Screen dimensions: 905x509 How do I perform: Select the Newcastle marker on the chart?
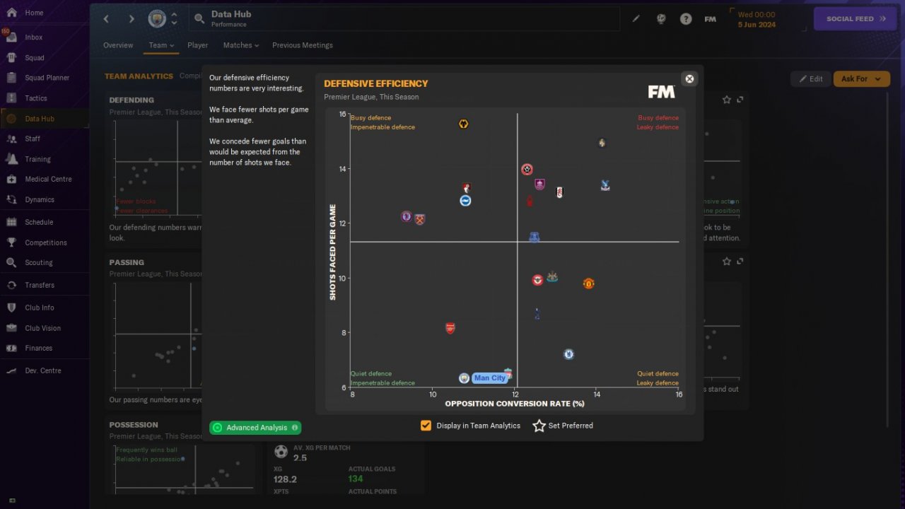pyautogui.click(x=552, y=277)
